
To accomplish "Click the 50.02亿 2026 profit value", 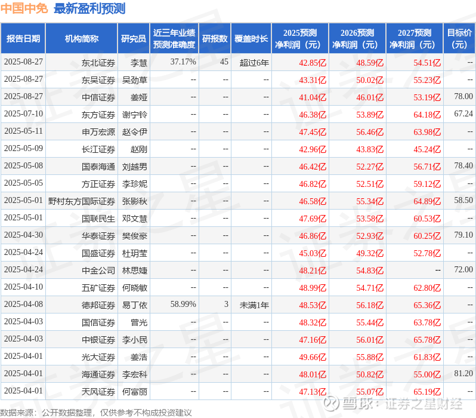I will pyautogui.click(x=370, y=80).
